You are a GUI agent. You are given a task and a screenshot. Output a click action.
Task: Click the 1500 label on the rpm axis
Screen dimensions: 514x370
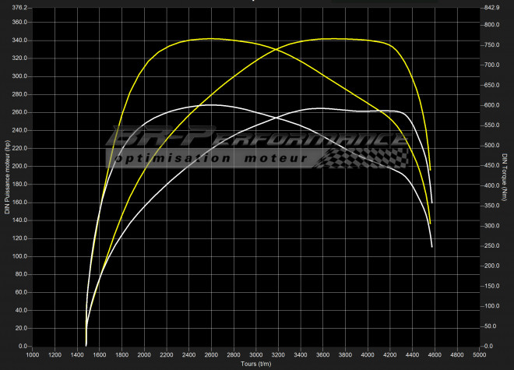pyautogui.click(x=88, y=355)
